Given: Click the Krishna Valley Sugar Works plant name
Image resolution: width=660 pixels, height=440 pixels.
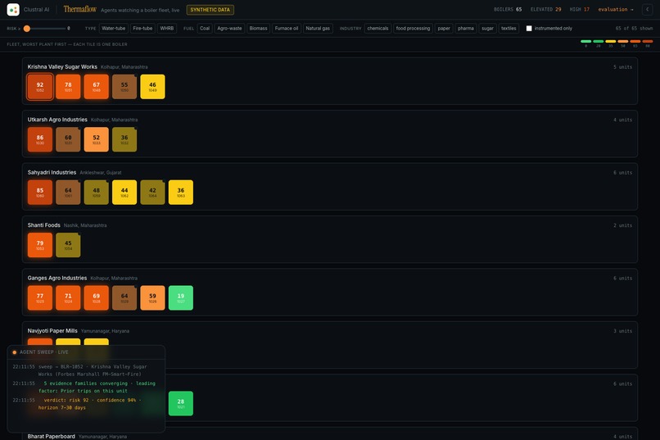Looking at the screenshot, I should click(x=62, y=66).
